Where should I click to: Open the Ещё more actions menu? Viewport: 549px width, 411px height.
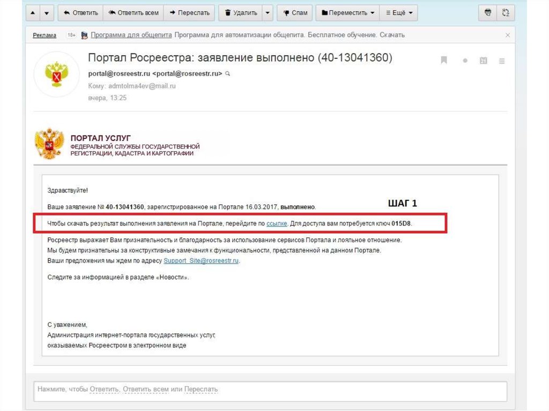(x=399, y=13)
